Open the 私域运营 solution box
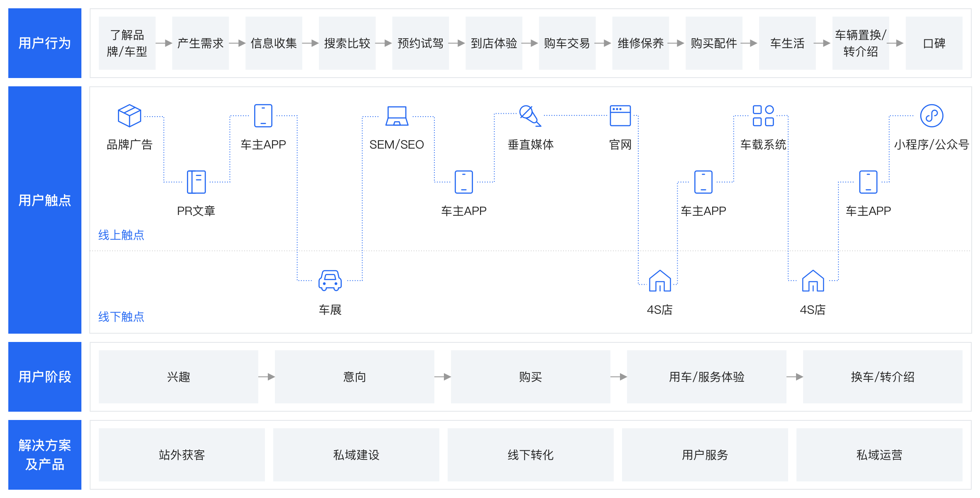The image size is (980, 498). pos(879,455)
